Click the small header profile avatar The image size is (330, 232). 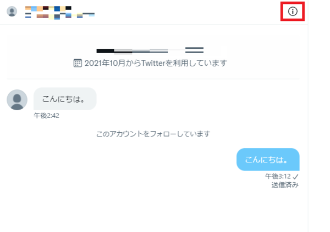pyautogui.click(x=12, y=12)
